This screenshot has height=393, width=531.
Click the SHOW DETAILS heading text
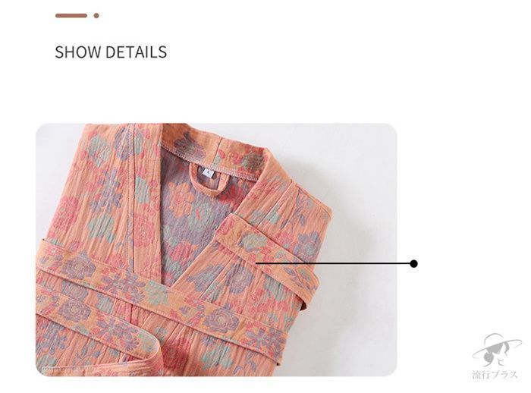(x=111, y=52)
